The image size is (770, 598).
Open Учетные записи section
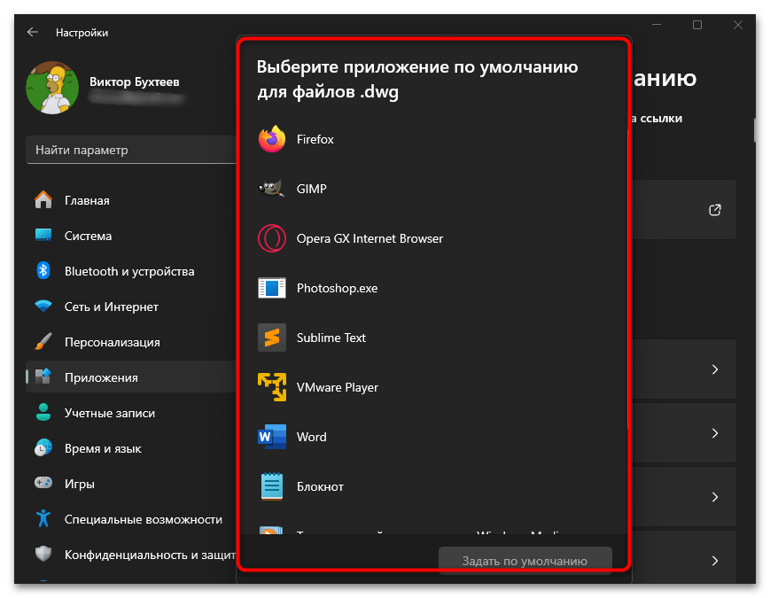131,413
